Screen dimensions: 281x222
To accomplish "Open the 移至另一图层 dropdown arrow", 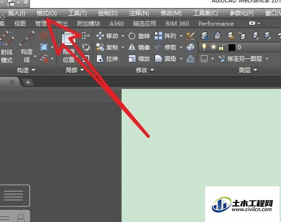I will (x=267, y=59).
